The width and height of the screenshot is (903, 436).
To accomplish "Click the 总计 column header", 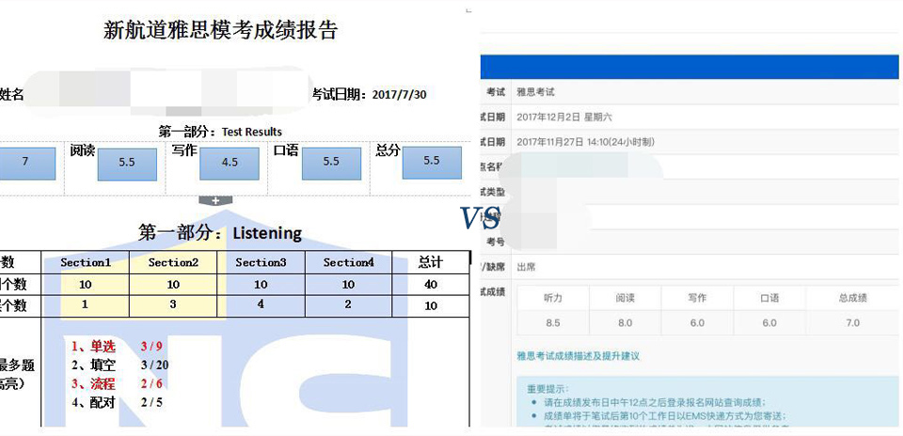I will coord(430,262).
